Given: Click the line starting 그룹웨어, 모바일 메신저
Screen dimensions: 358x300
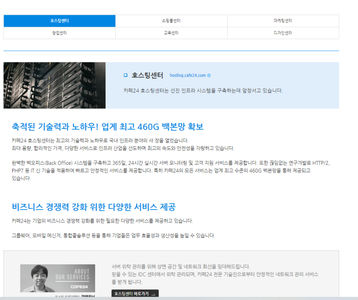Looking at the screenshot, I should point(113,236).
